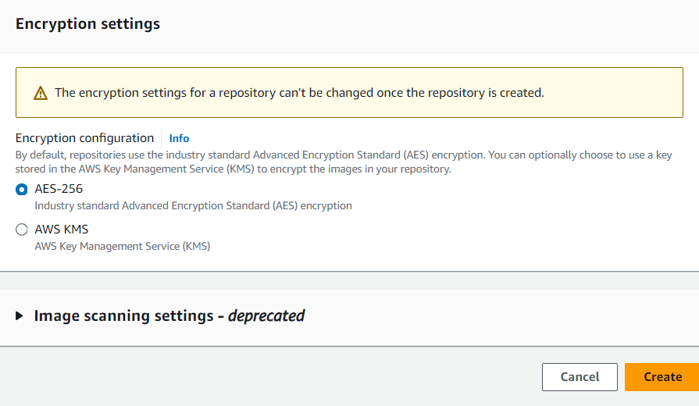Image resolution: width=699 pixels, height=406 pixels.
Task: Click the warning triangle icon in the alert
Action: (41, 93)
